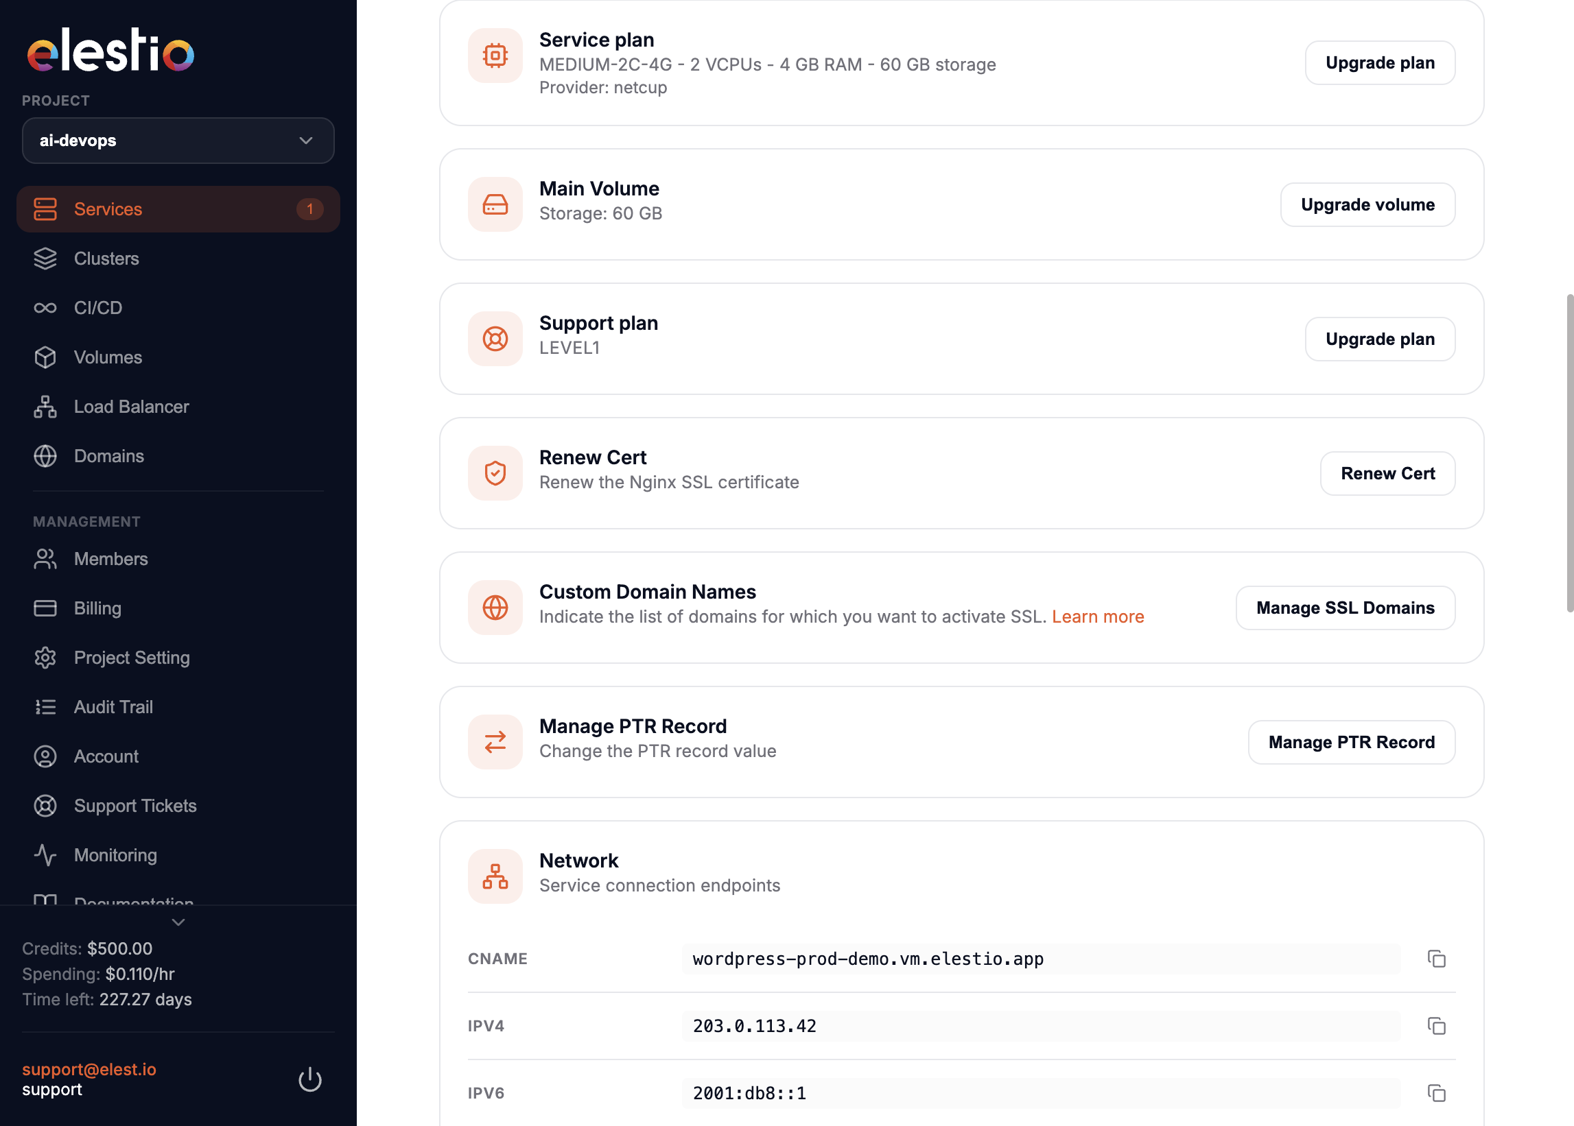
Task: Open the Members management page
Action: [178, 559]
